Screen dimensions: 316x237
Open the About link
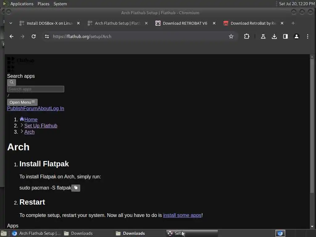[44, 108]
